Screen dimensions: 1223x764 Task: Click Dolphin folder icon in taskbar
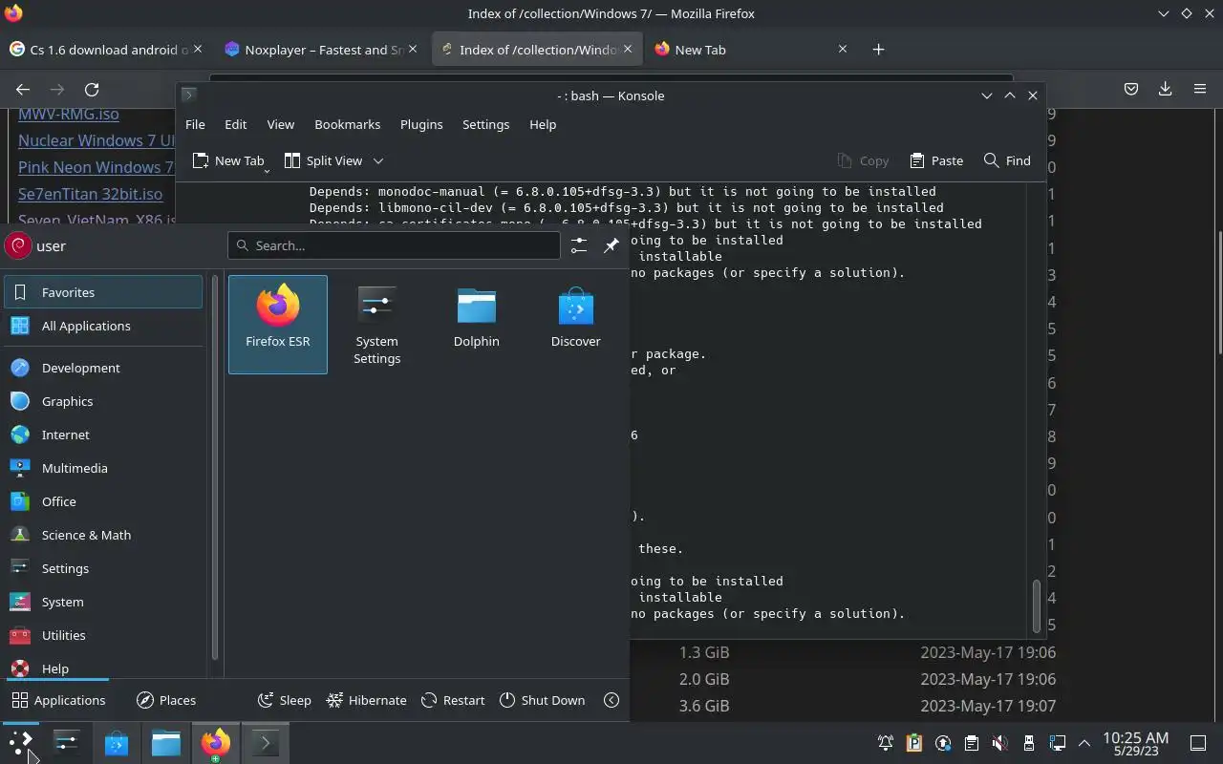(x=166, y=742)
